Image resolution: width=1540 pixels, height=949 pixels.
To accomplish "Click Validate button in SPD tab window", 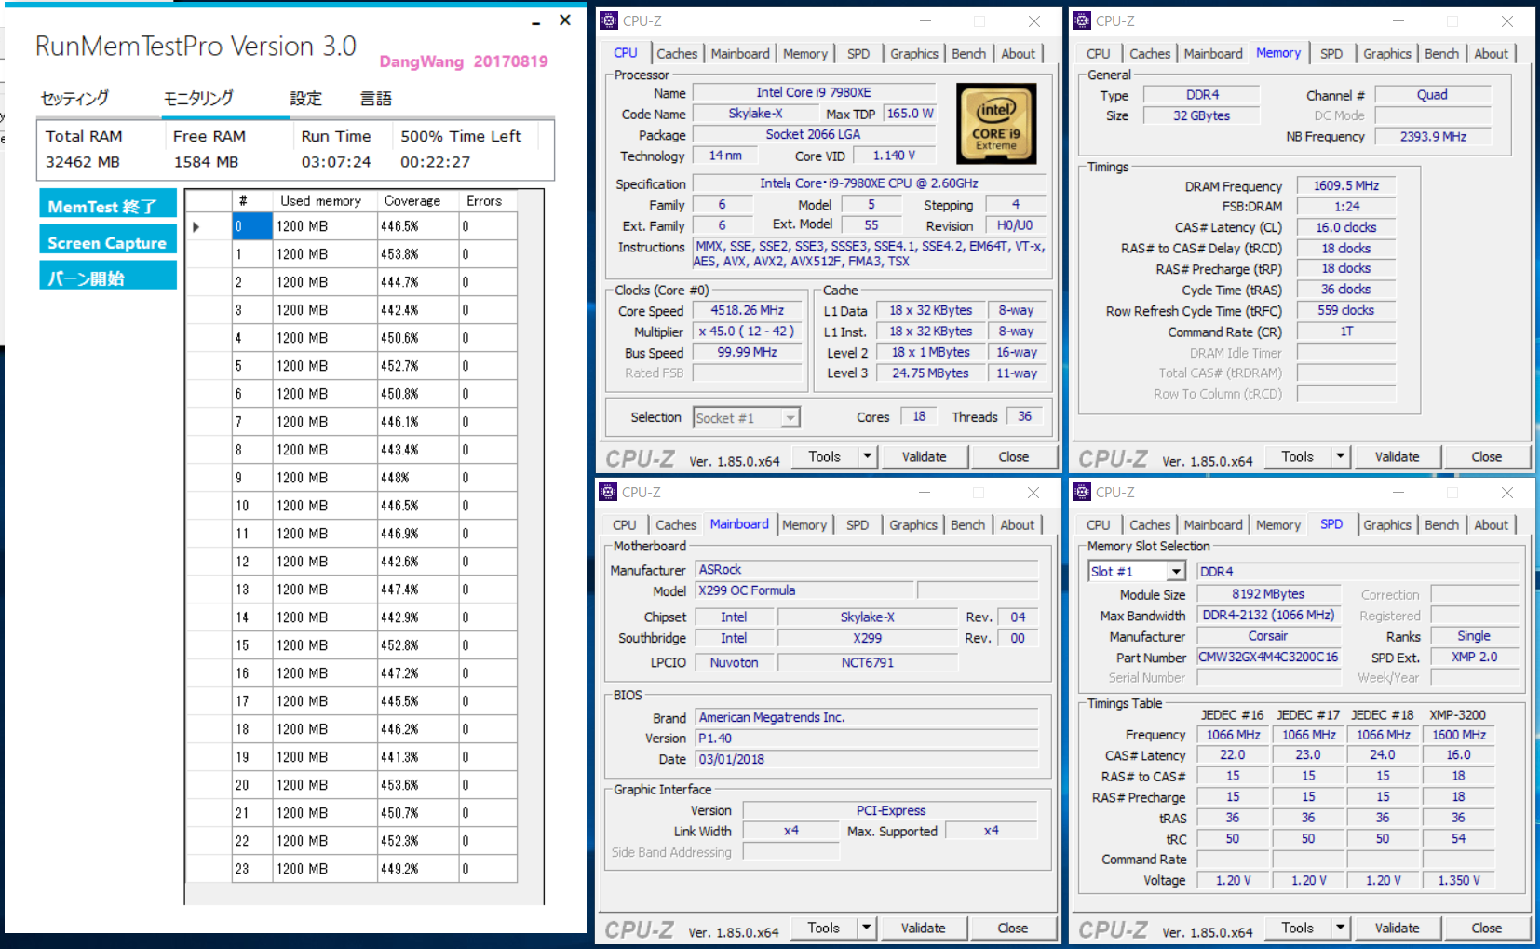I will tap(1397, 928).
